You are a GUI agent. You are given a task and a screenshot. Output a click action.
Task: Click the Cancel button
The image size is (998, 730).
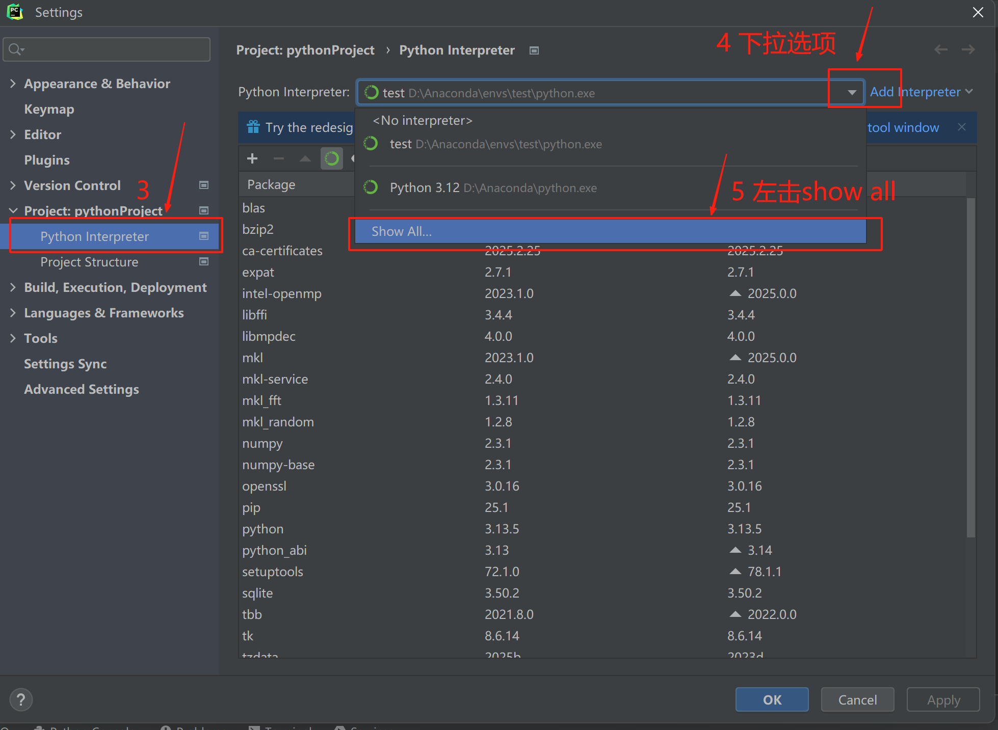857,699
